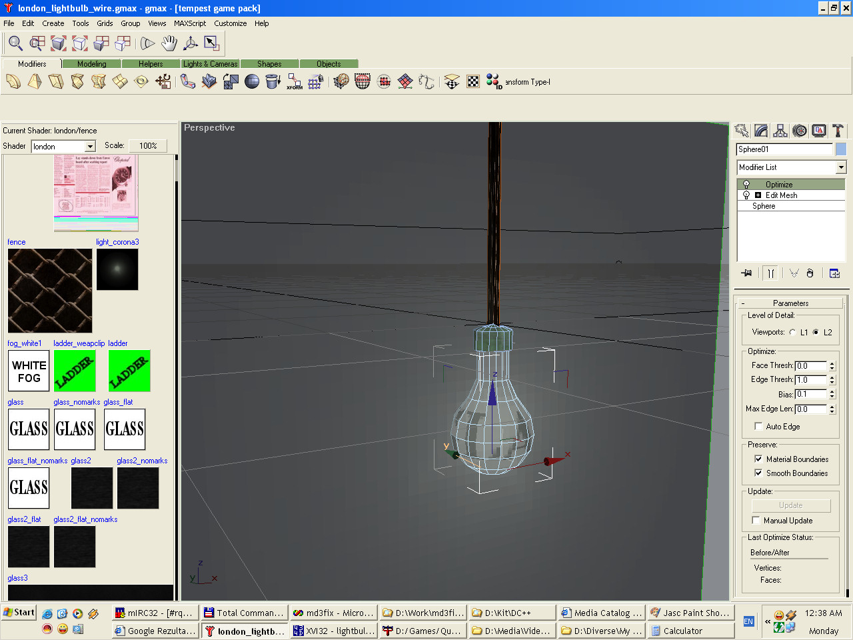Open the MAXScript menu

[189, 23]
